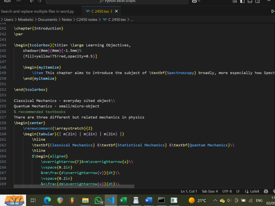Go forward with the right arrow
Screen dimensions: 275x206
point(40,1)
